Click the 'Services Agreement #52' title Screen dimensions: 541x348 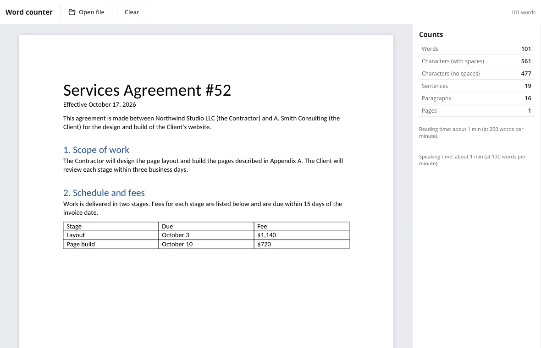coord(147,90)
